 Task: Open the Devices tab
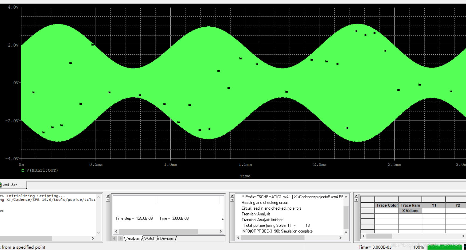(x=167, y=238)
